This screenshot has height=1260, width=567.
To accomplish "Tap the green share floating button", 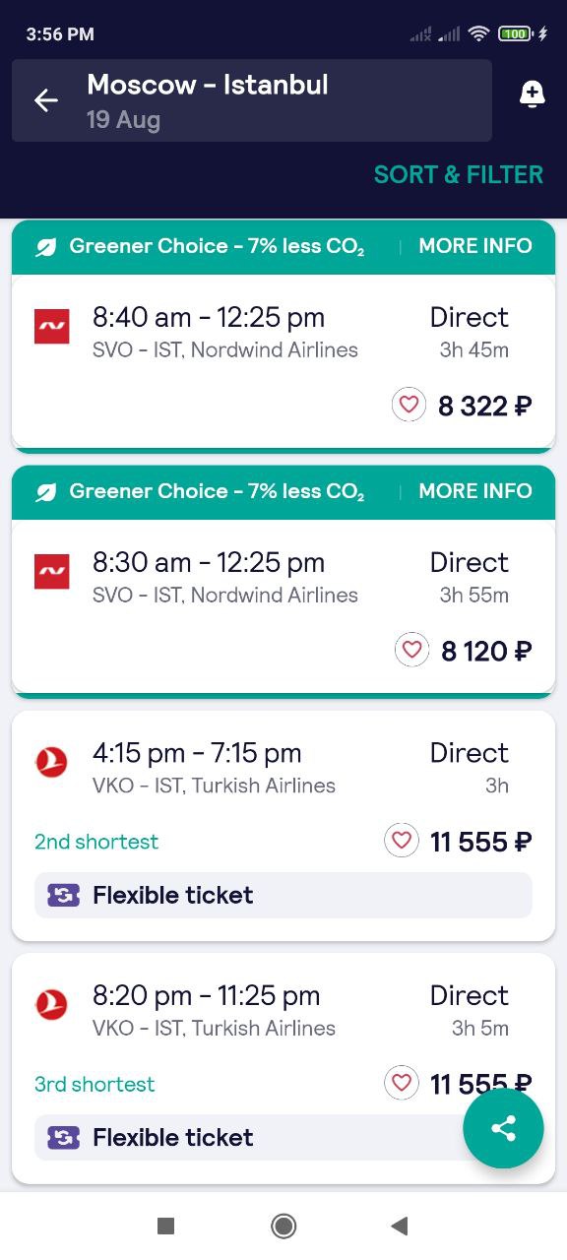I will 503,1128.
